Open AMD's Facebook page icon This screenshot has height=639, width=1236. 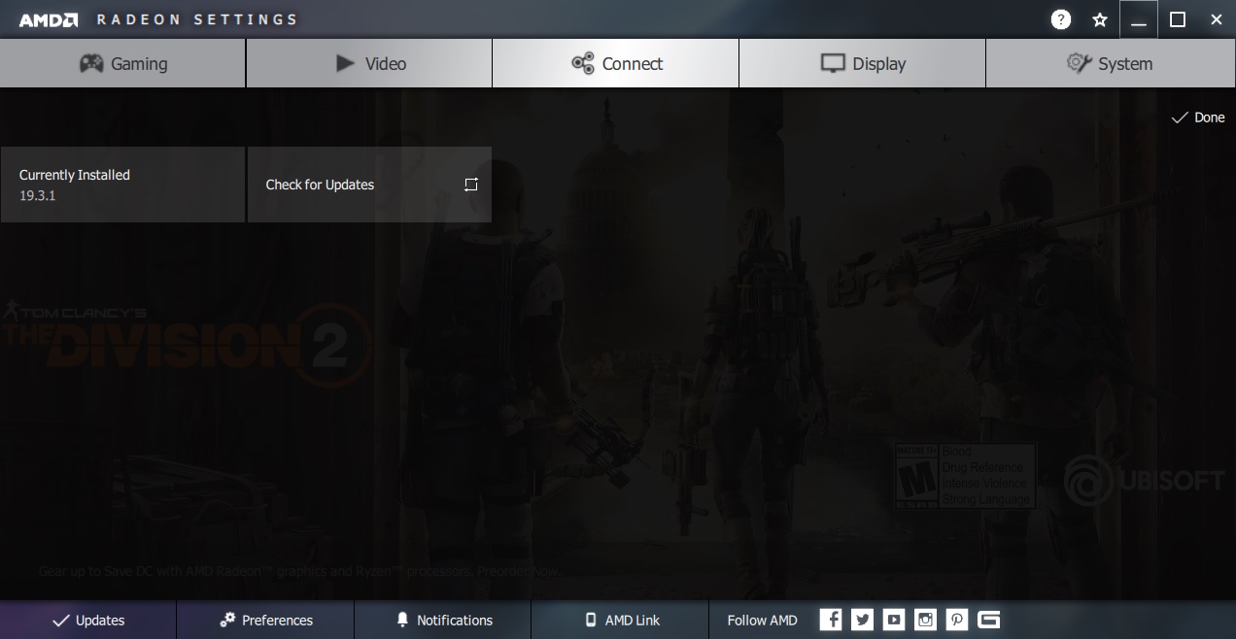(x=831, y=620)
